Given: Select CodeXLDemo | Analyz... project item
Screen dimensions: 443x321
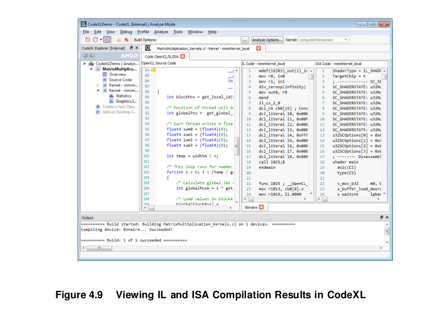Looking at the screenshot, I should (x=117, y=64).
